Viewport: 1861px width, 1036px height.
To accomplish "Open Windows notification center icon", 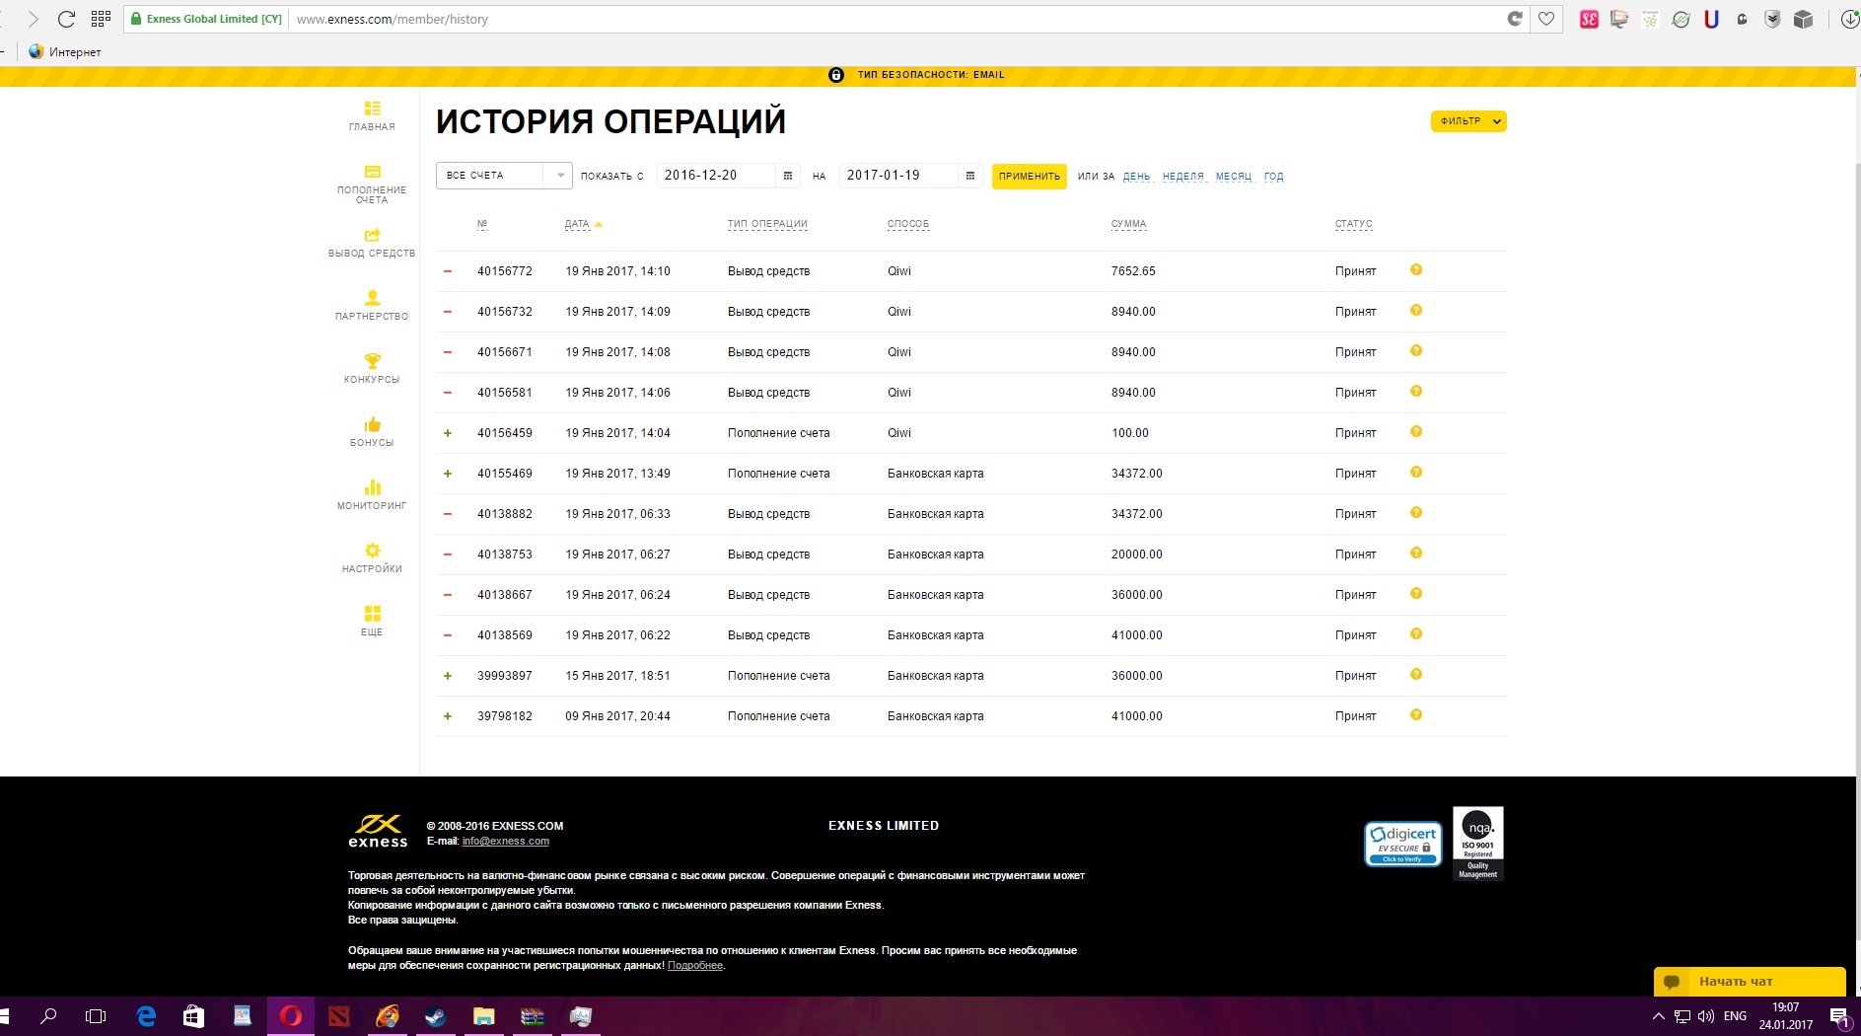I will (1839, 1016).
